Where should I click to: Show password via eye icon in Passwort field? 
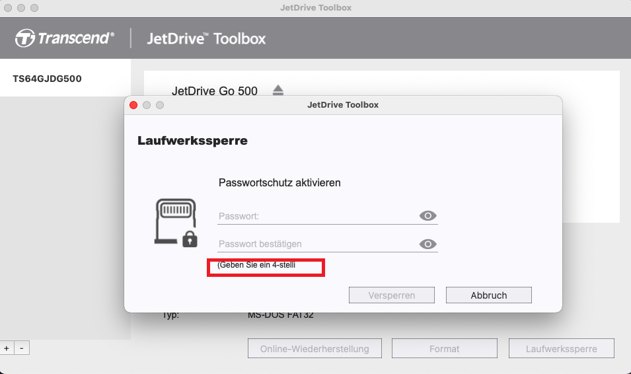(427, 216)
